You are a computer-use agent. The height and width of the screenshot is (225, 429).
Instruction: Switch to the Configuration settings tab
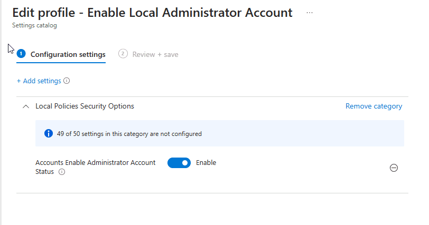point(68,54)
